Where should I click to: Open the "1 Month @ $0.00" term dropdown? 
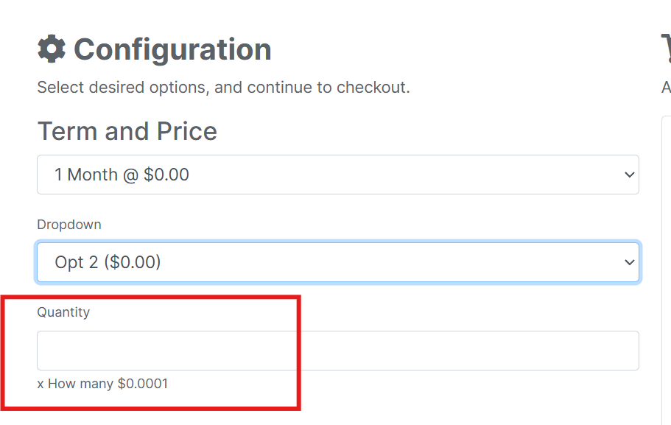pyautogui.click(x=337, y=175)
